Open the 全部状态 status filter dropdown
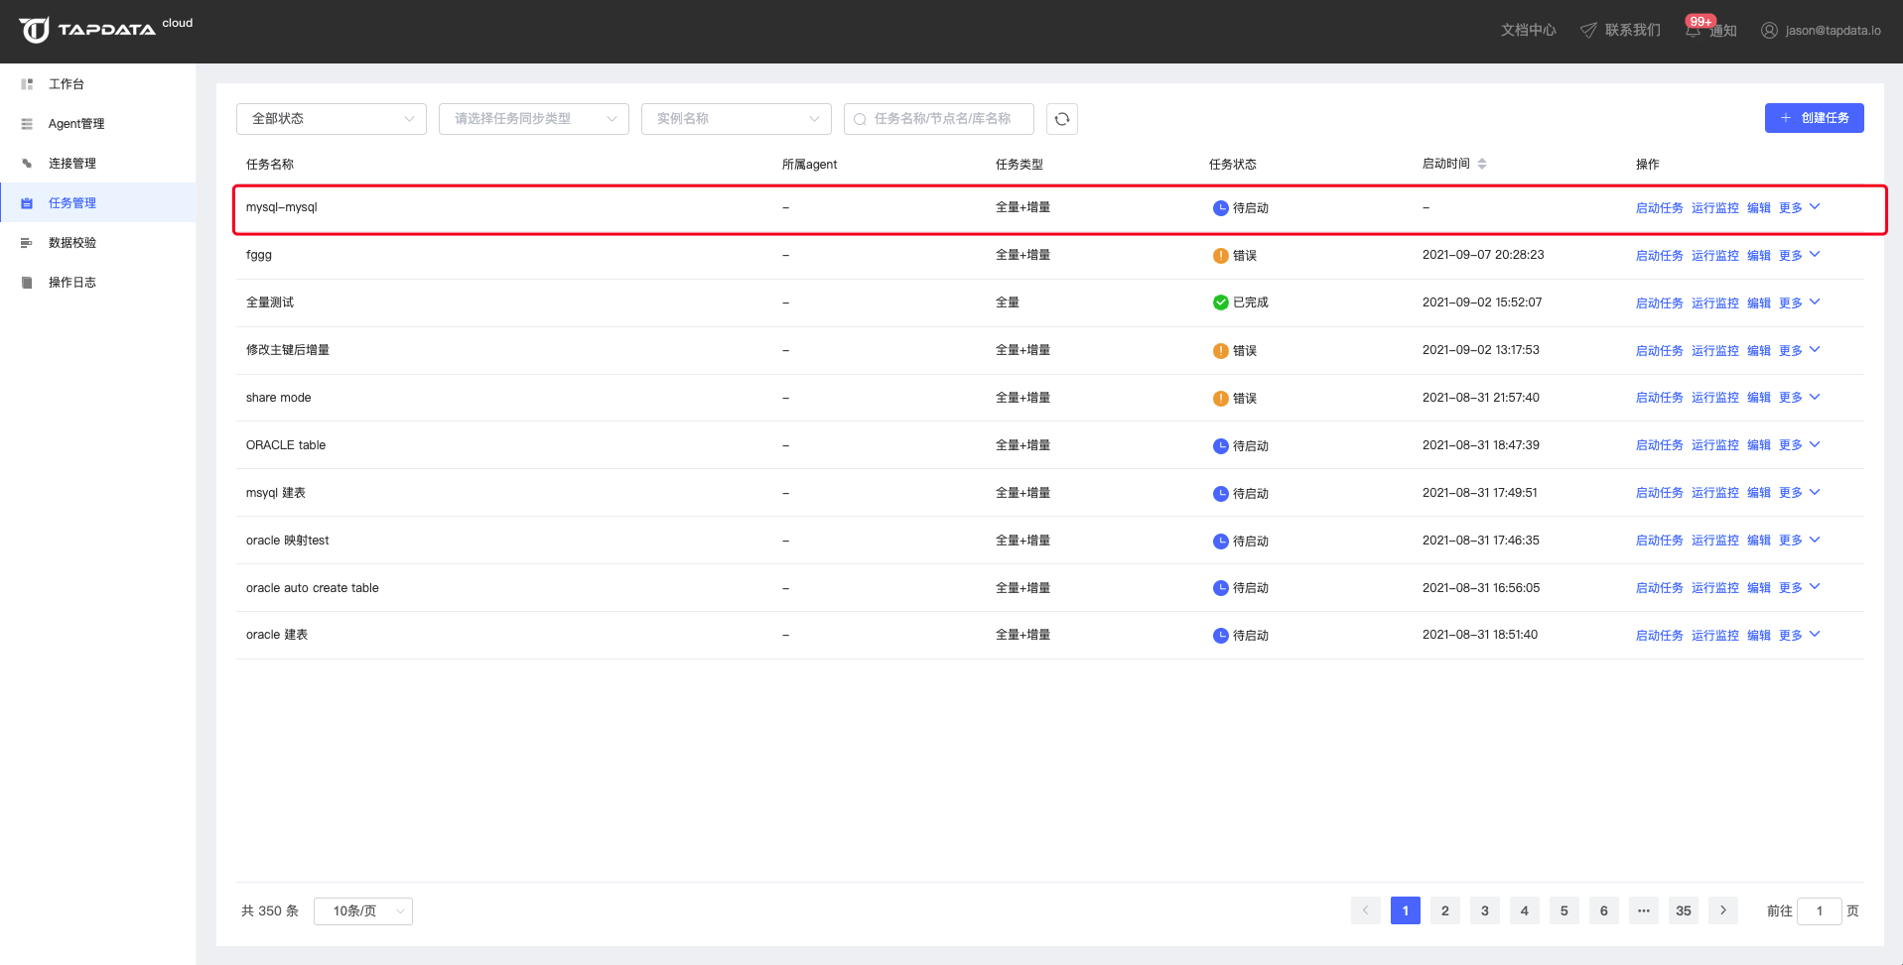Image resolution: width=1903 pixels, height=965 pixels. click(331, 119)
